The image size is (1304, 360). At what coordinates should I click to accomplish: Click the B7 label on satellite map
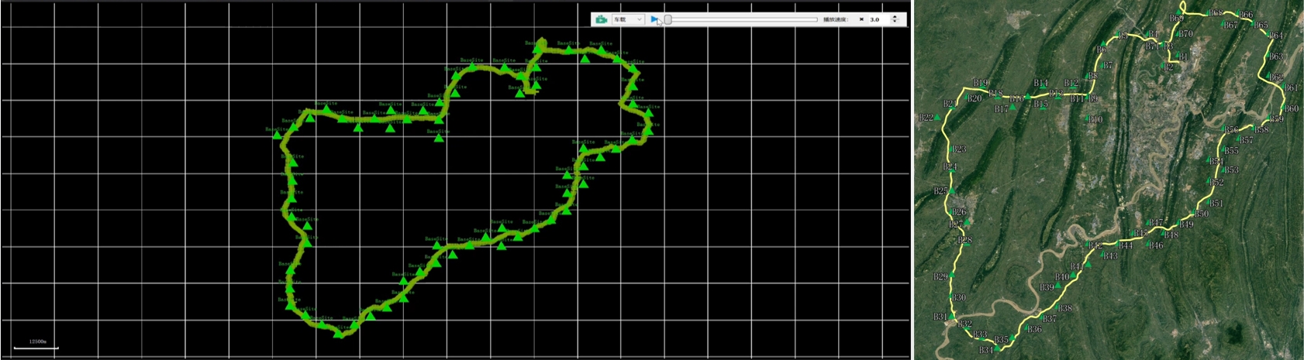[1108, 65]
